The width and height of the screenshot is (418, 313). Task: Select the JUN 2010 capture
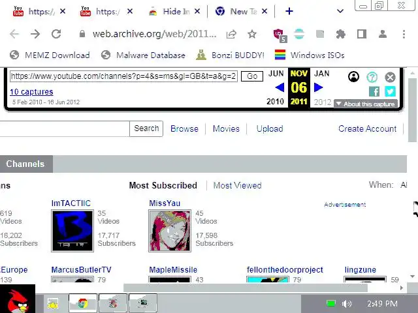point(276,87)
